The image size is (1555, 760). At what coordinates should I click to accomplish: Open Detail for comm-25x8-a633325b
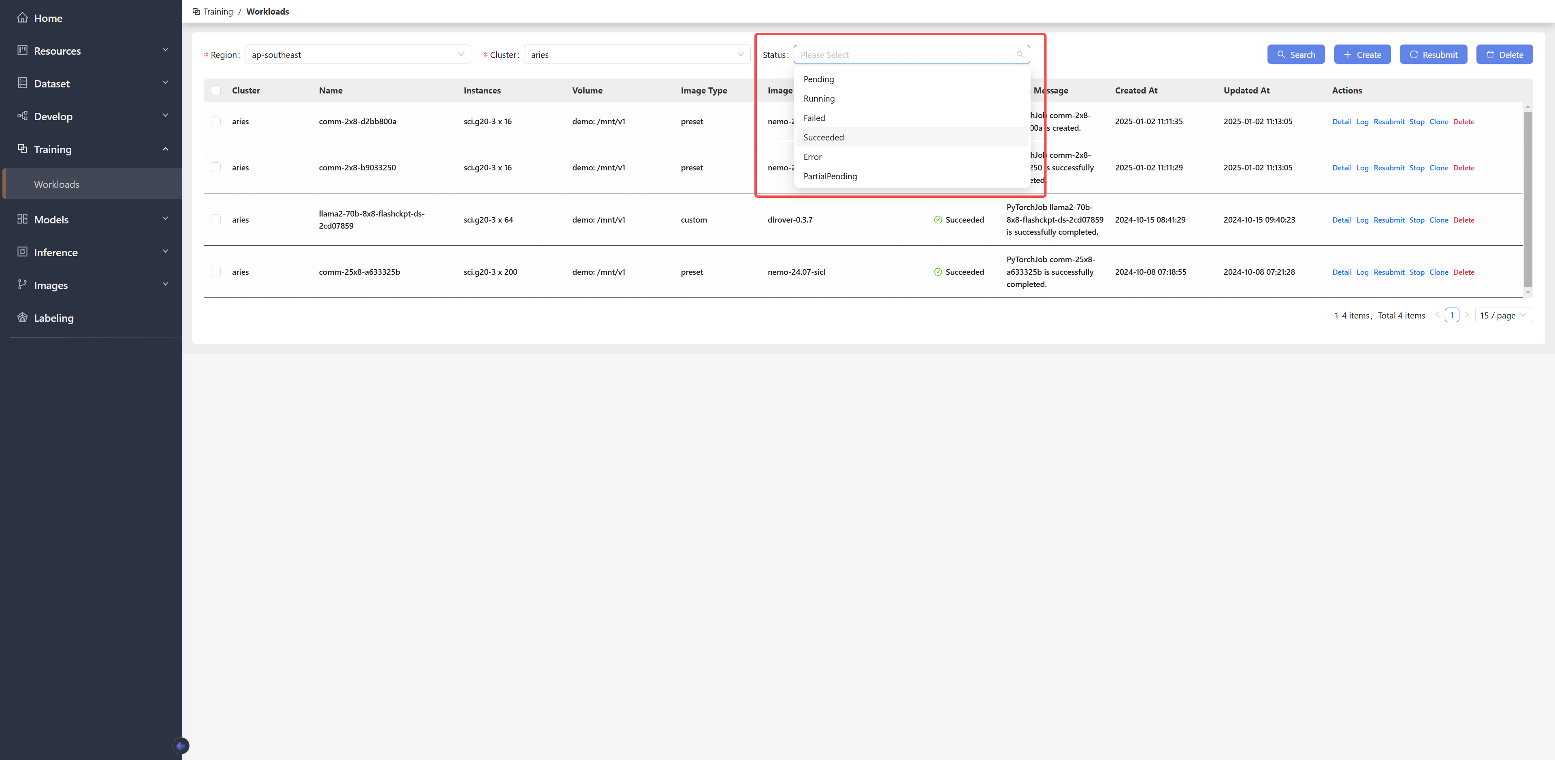click(1341, 272)
